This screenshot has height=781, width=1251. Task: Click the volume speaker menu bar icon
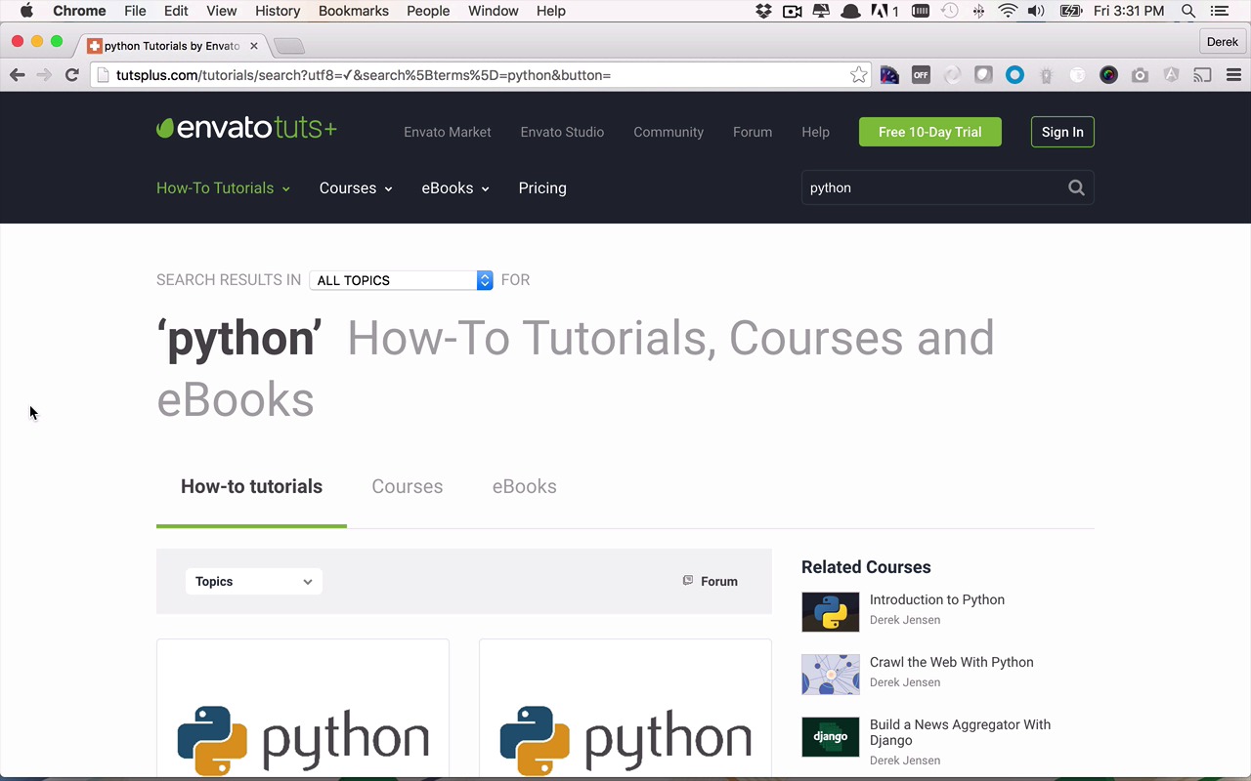click(1036, 11)
